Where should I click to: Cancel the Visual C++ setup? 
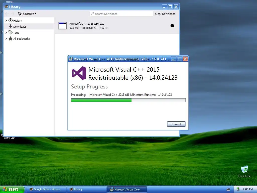click(x=176, y=124)
